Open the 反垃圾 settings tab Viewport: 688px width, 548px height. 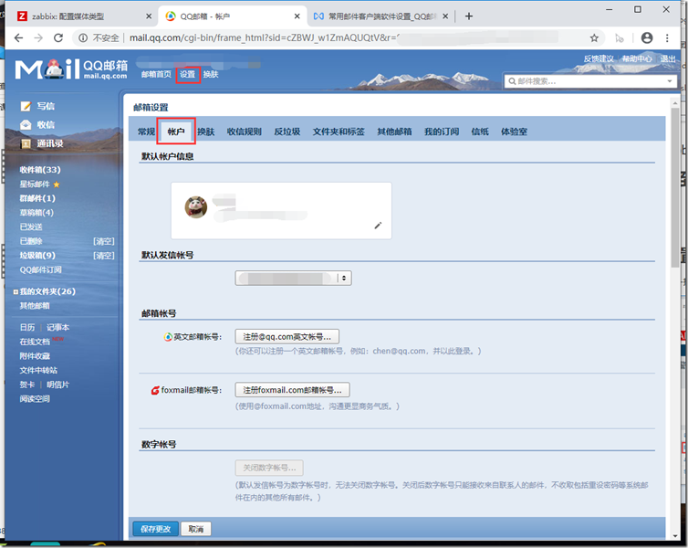coord(287,132)
